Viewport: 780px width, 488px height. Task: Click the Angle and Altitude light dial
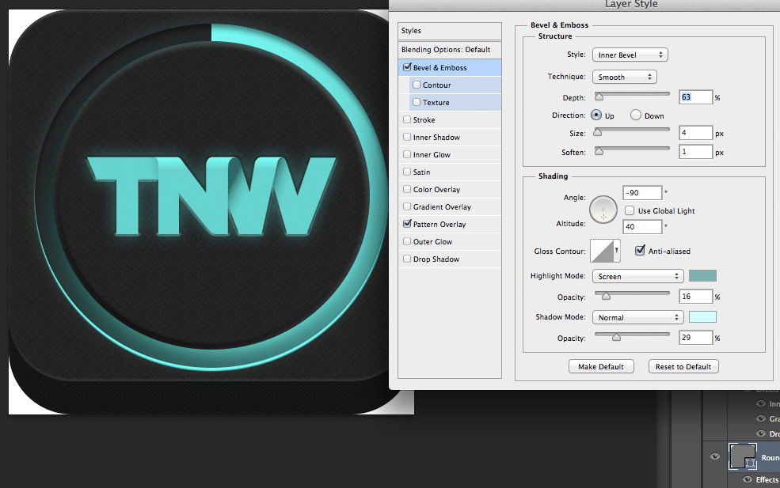(603, 210)
